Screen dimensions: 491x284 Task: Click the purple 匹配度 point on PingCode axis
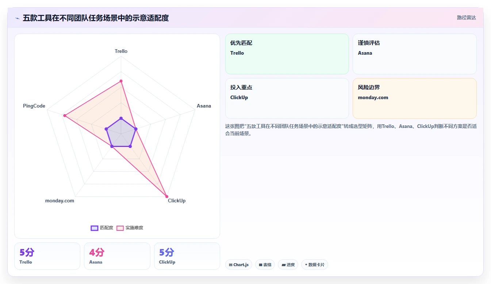point(106,129)
